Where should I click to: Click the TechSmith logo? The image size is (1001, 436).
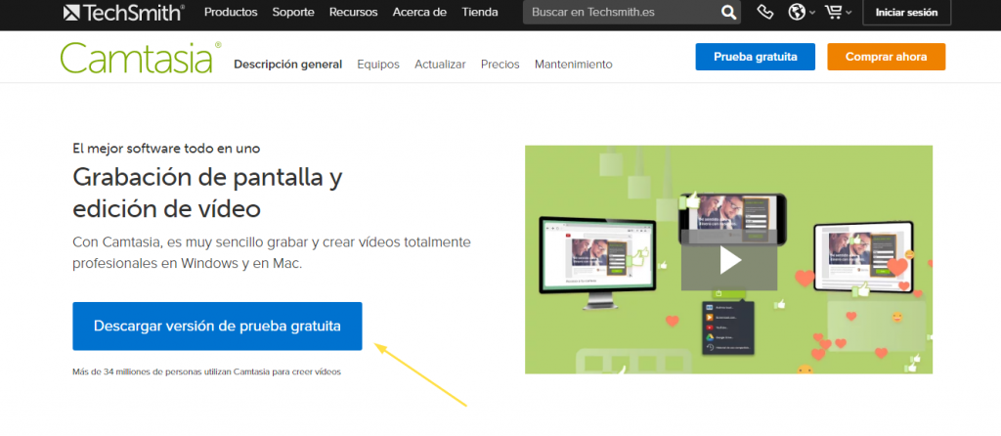tap(124, 12)
